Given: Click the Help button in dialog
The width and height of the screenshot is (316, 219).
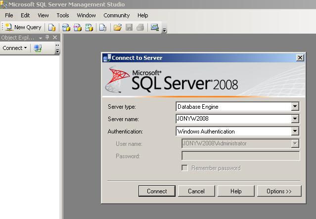Looking at the screenshot, I should [x=236, y=191].
